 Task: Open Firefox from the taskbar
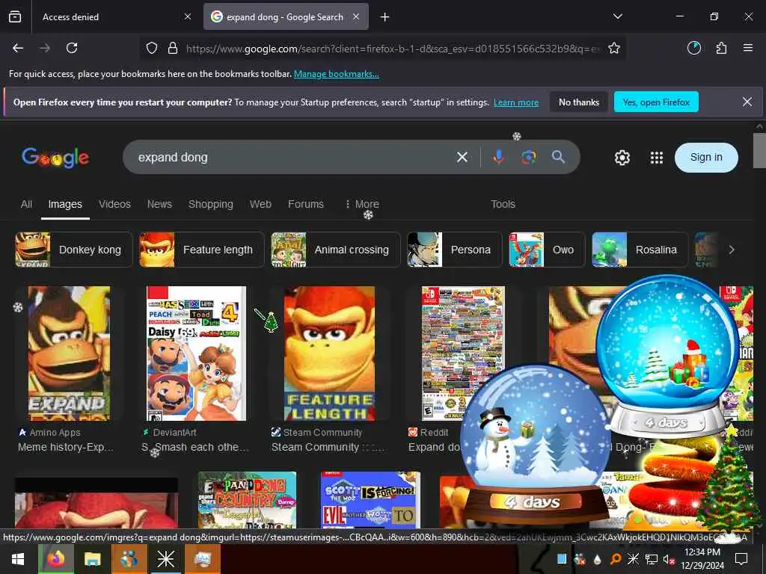pyautogui.click(x=55, y=559)
